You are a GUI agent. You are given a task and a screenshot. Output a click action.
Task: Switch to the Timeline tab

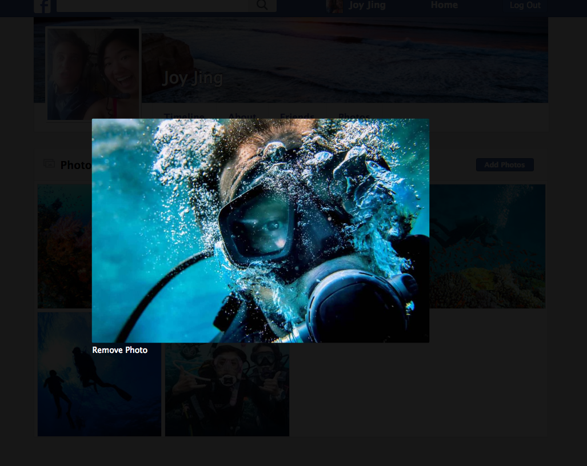pos(184,116)
